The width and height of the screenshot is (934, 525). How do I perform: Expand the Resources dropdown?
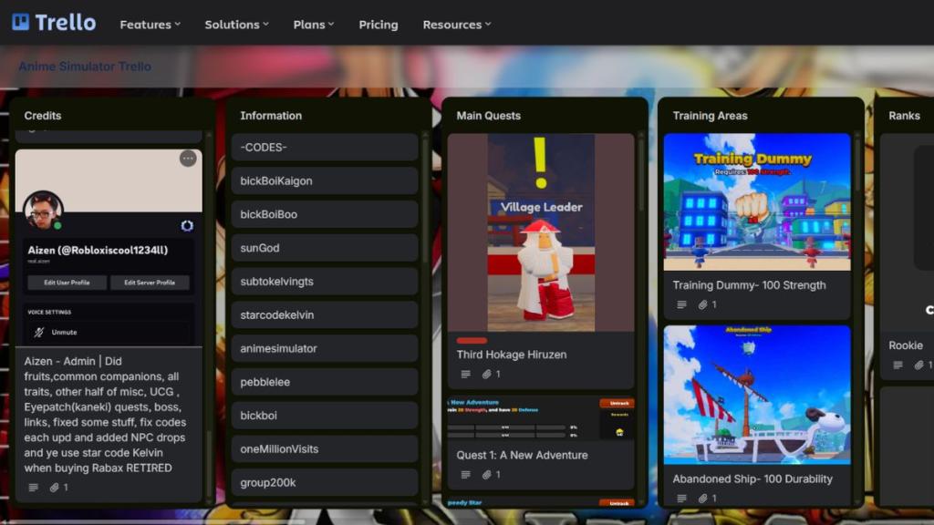(456, 25)
